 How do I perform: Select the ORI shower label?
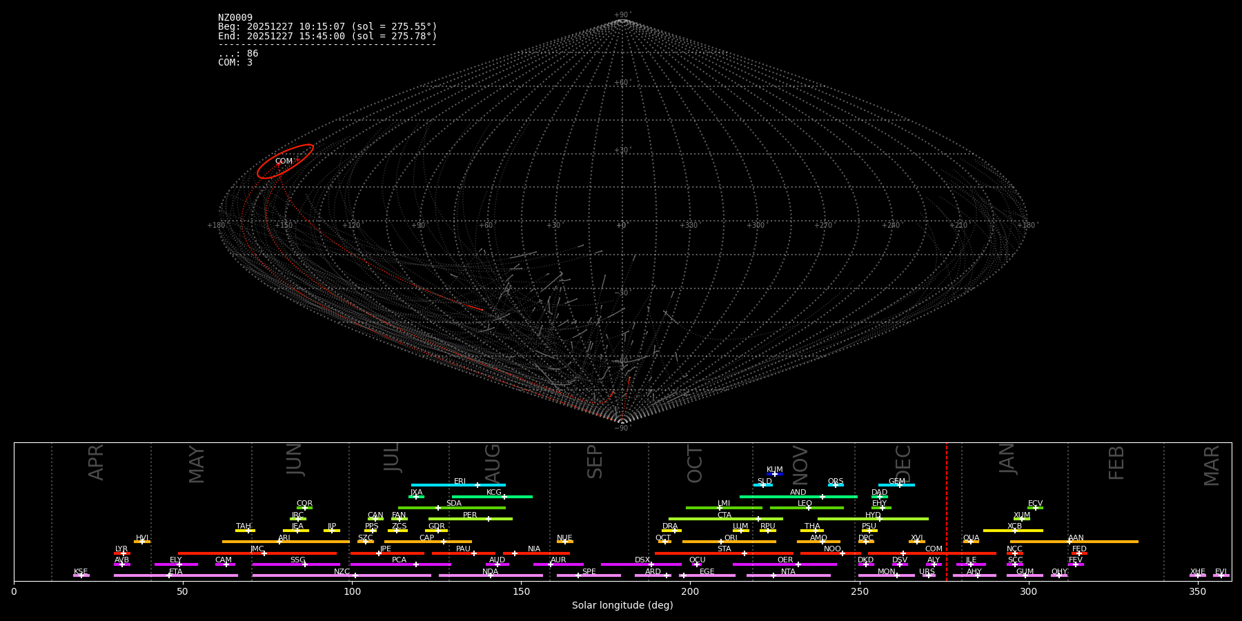731,538
